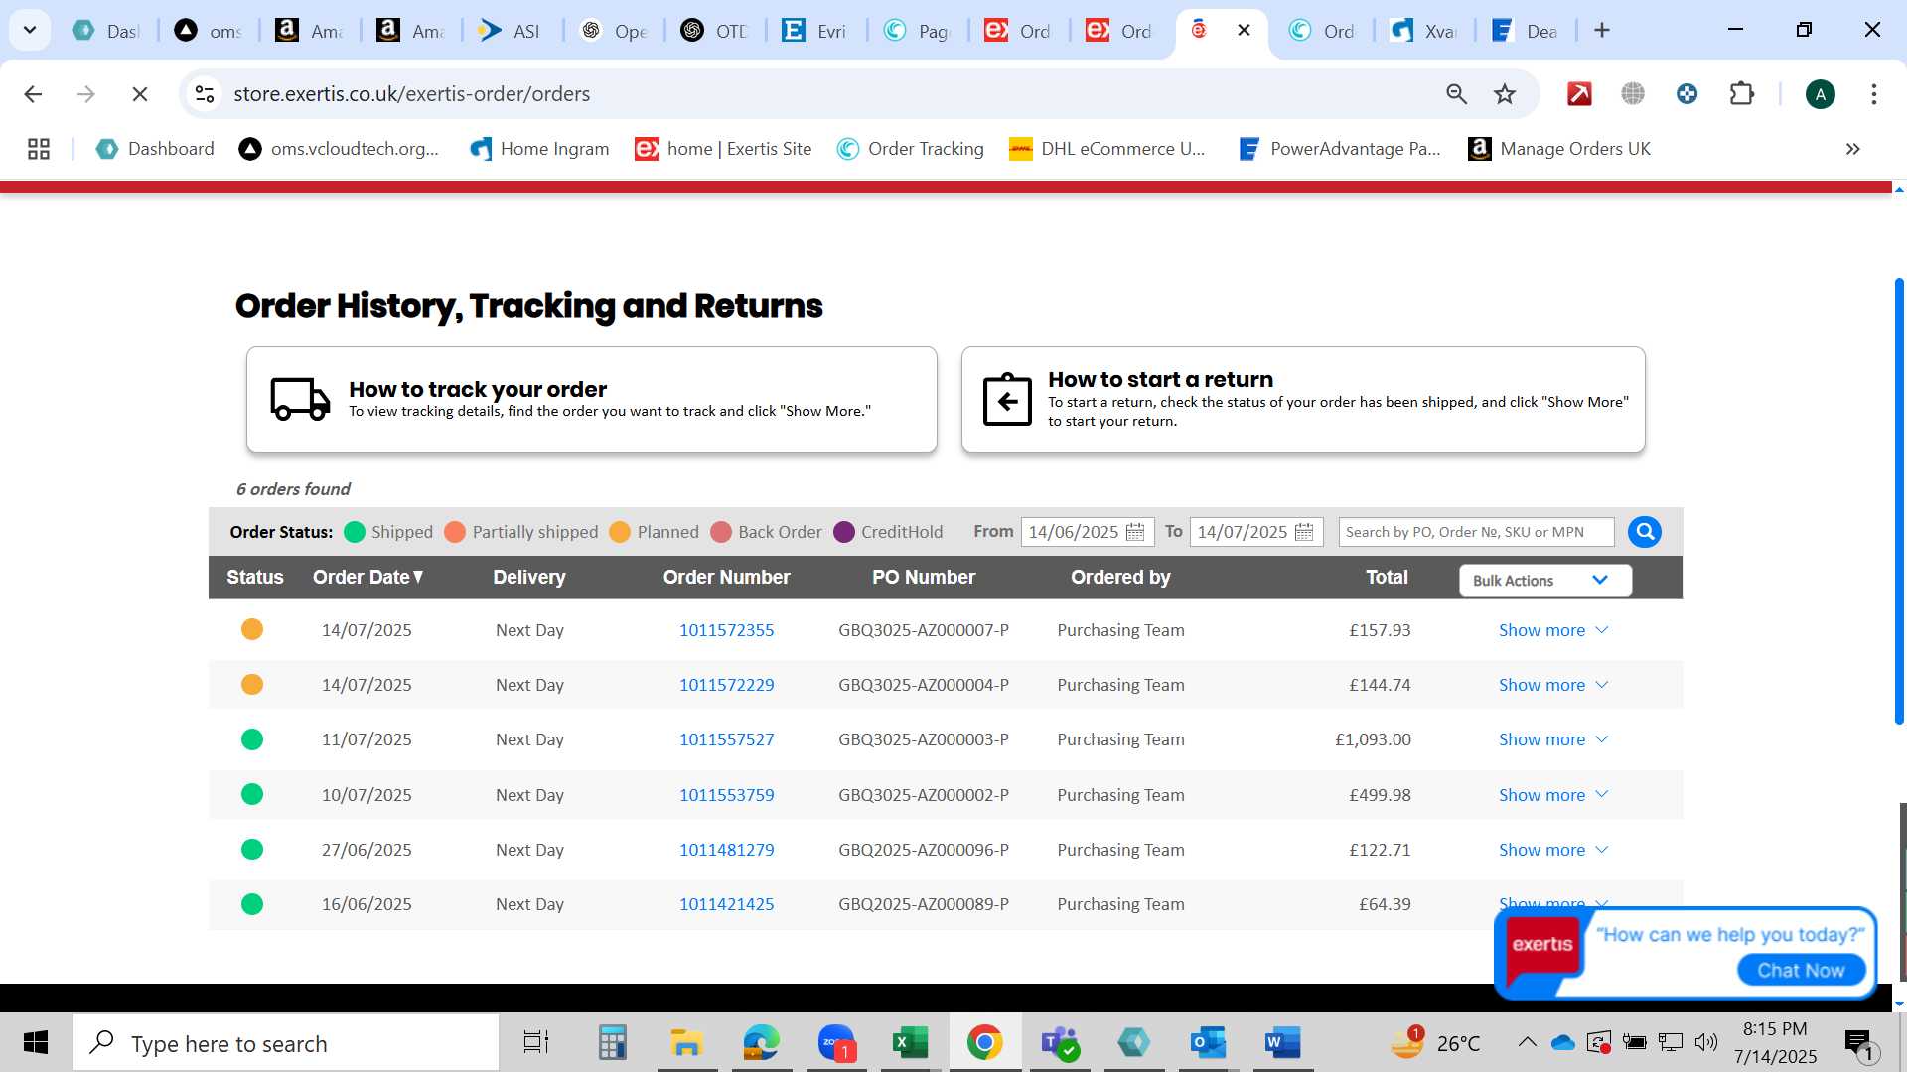The width and height of the screenshot is (1907, 1072).
Task: Go back to the previous page
Action: point(33,94)
